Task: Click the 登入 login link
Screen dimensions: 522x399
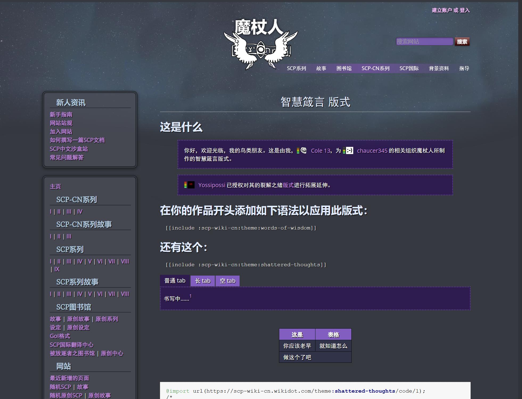Action: (465, 10)
